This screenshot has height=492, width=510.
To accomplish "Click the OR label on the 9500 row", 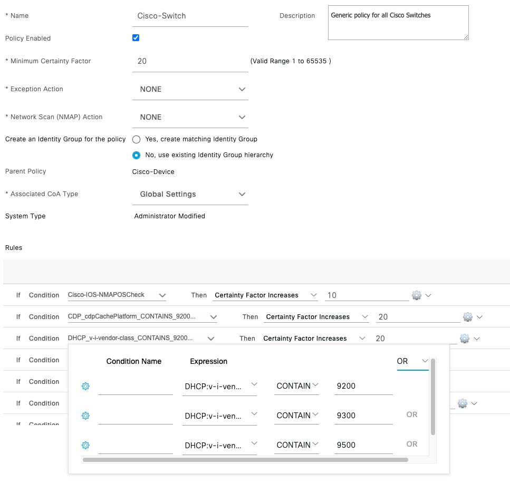I will click(x=412, y=444).
